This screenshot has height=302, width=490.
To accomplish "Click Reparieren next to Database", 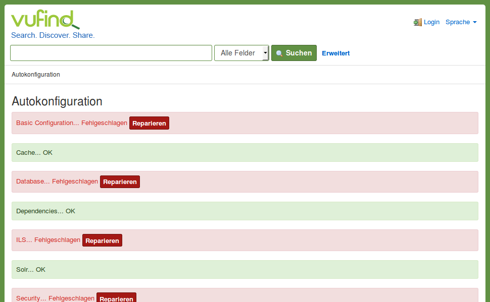I will click(120, 182).
